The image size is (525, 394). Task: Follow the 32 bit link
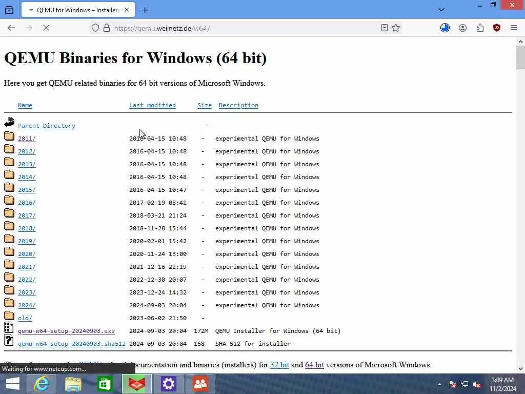[x=279, y=365]
